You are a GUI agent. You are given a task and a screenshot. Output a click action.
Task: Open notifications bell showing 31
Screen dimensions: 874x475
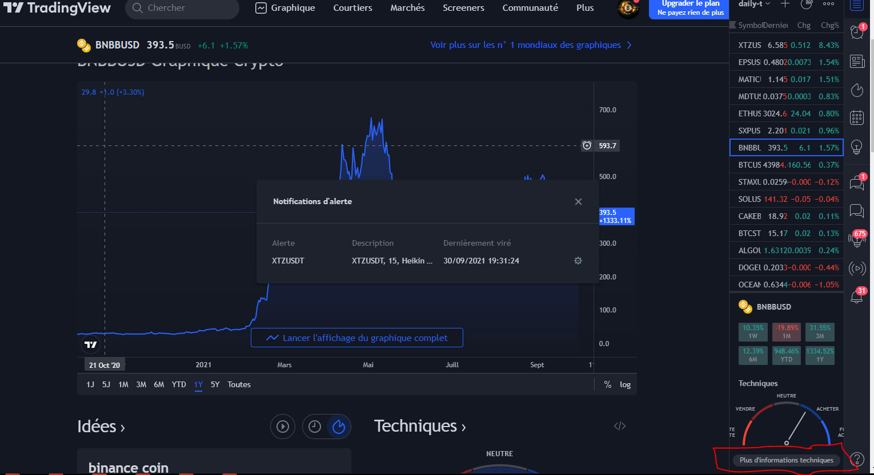pyautogui.click(x=858, y=295)
